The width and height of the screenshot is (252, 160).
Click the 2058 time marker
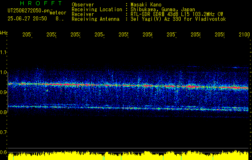196,34
